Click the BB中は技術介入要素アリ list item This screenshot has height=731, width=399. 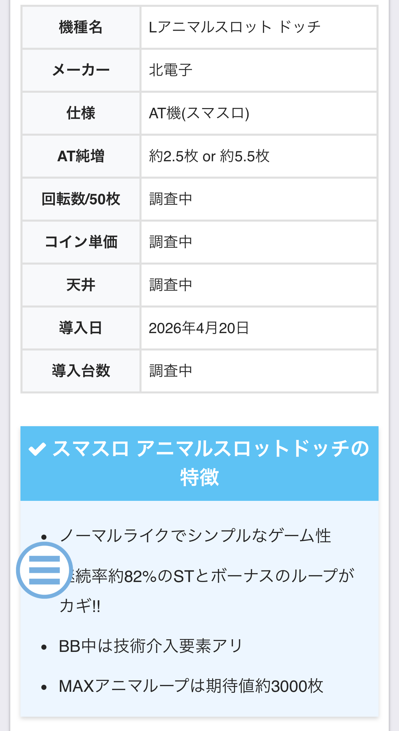coord(150,646)
